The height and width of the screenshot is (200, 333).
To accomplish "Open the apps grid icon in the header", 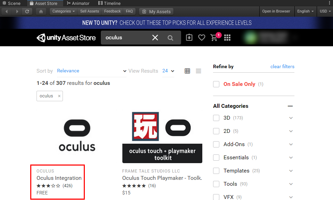I will point(227,38).
